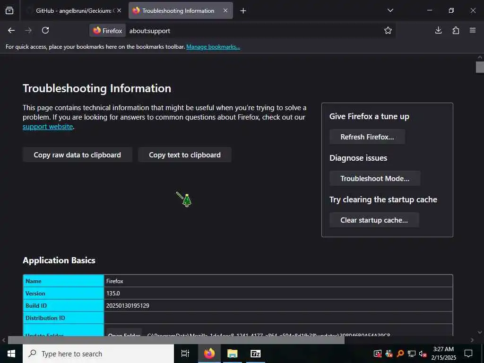
Task: Click the Type here to search box
Action: [x=98, y=354]
